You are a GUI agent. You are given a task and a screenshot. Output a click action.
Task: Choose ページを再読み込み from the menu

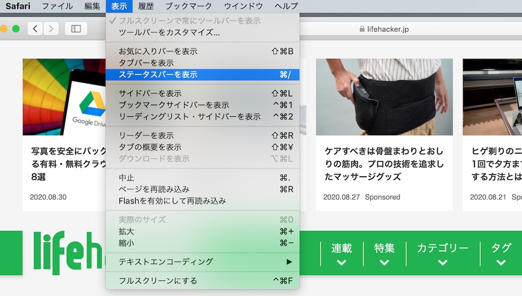click(x=203, y=189)
